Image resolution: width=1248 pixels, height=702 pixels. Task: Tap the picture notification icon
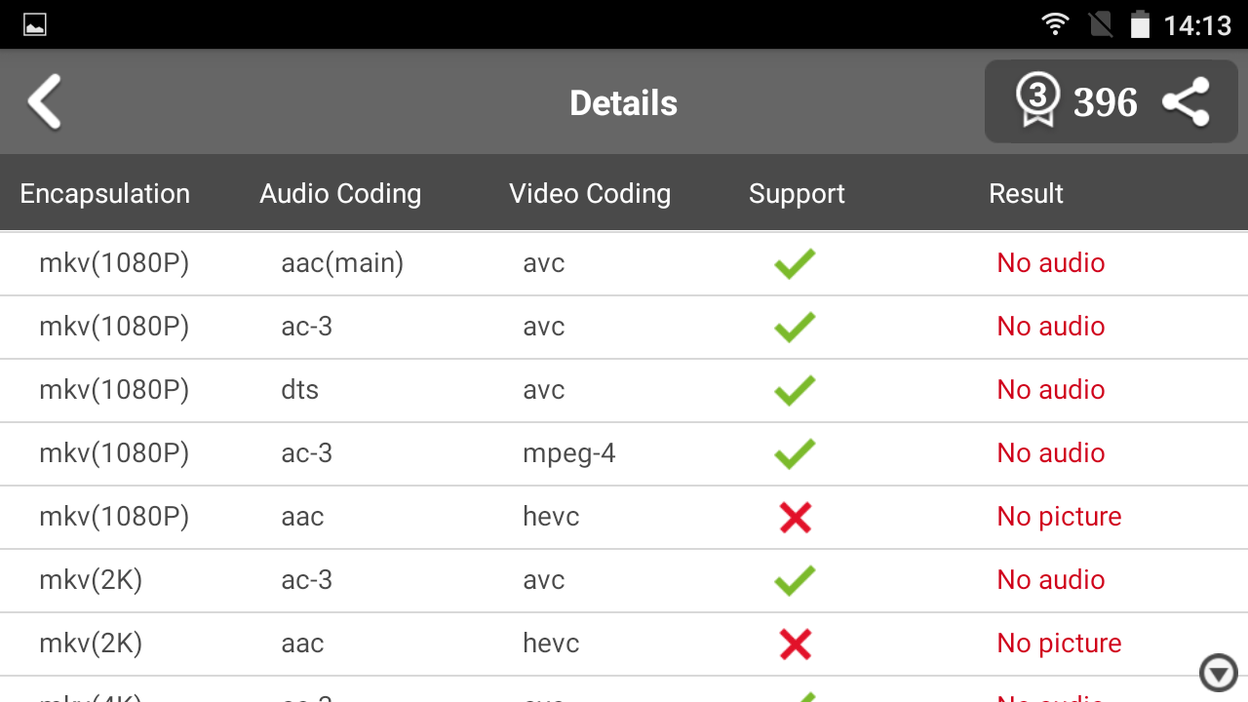coord(35,24)
